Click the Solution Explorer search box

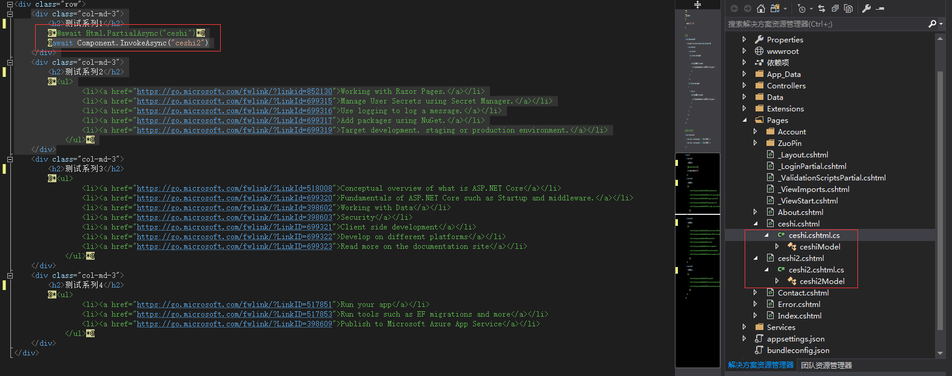click(x=825, y=24)
